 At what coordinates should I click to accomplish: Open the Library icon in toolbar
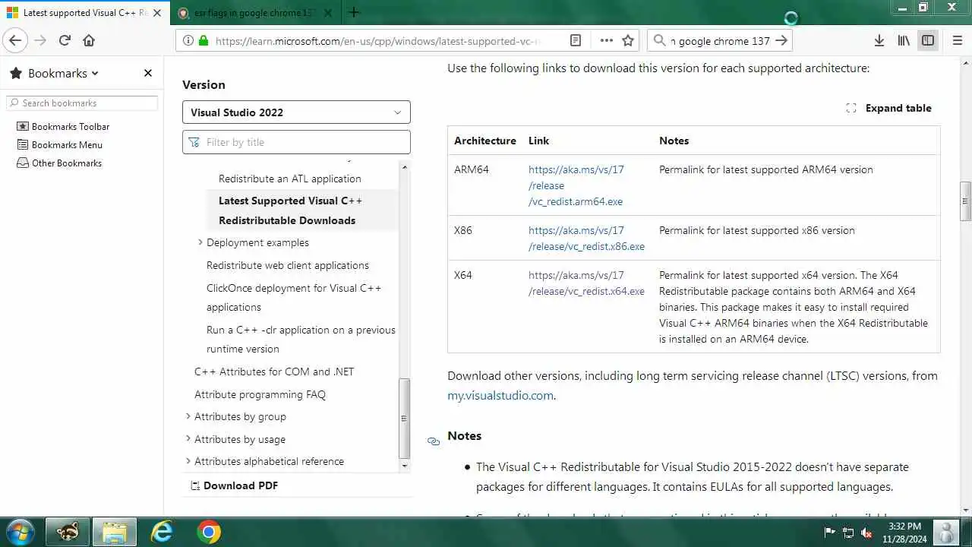click(x=904, y=41)
